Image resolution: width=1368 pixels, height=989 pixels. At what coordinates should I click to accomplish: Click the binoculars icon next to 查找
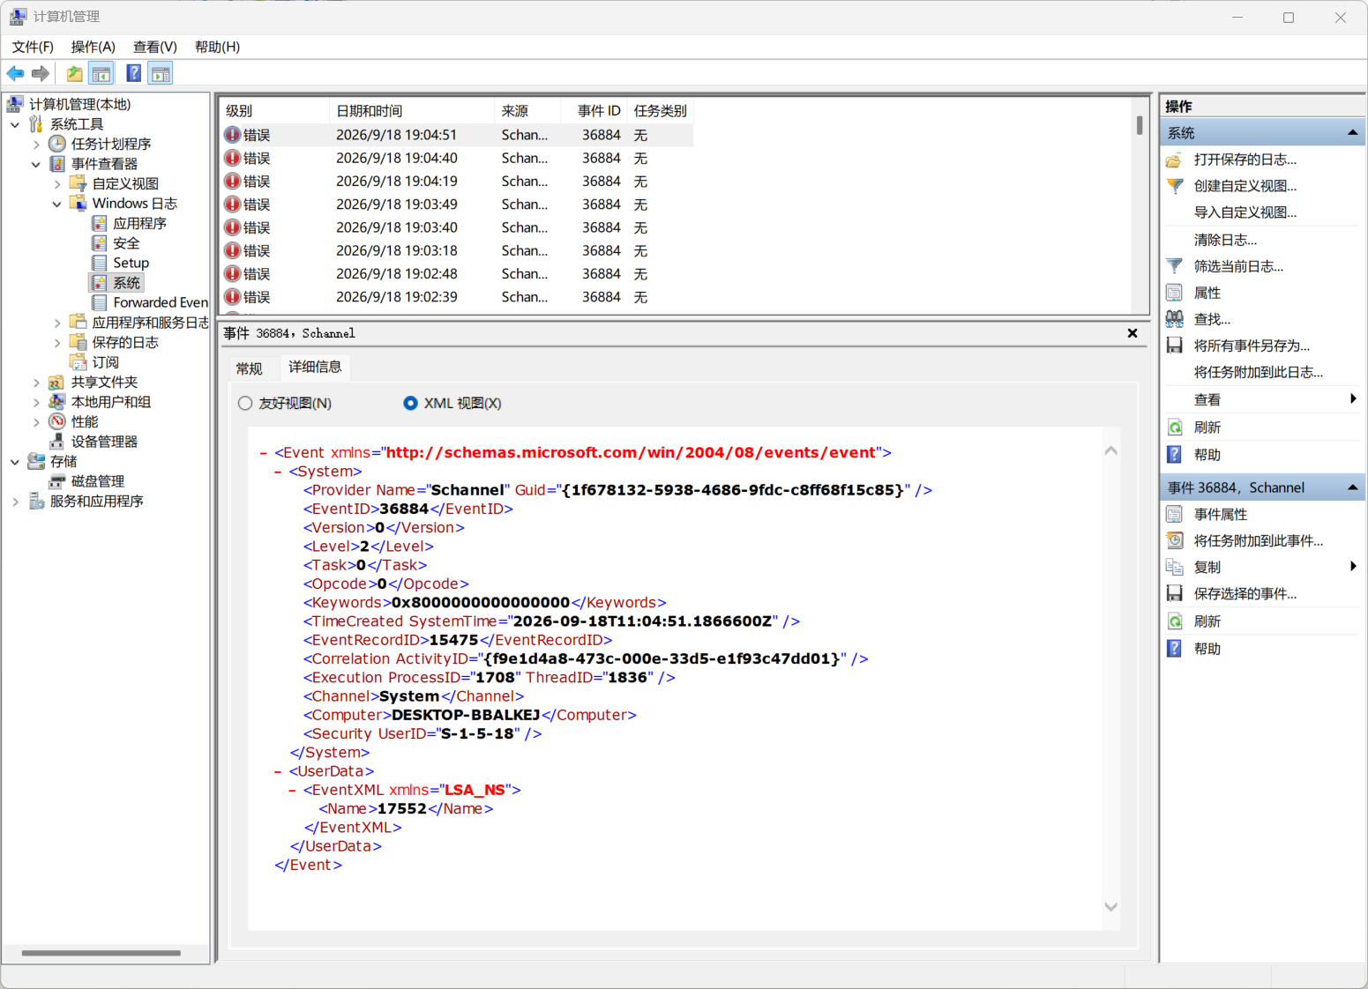click(1175, 319)
